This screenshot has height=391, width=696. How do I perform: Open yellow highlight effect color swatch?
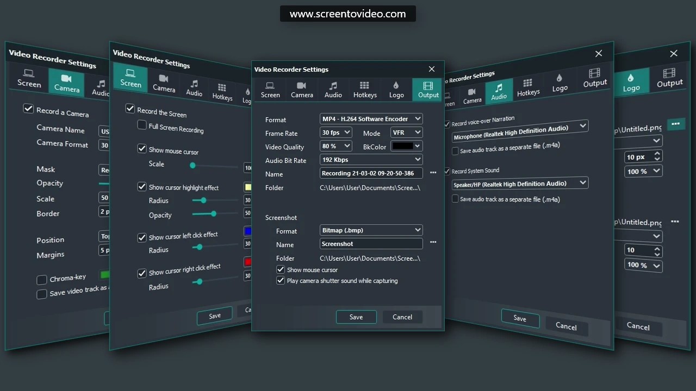point(247,187)
